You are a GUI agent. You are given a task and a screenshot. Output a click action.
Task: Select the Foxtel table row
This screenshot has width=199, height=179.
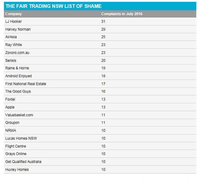(x=100, y=99)
